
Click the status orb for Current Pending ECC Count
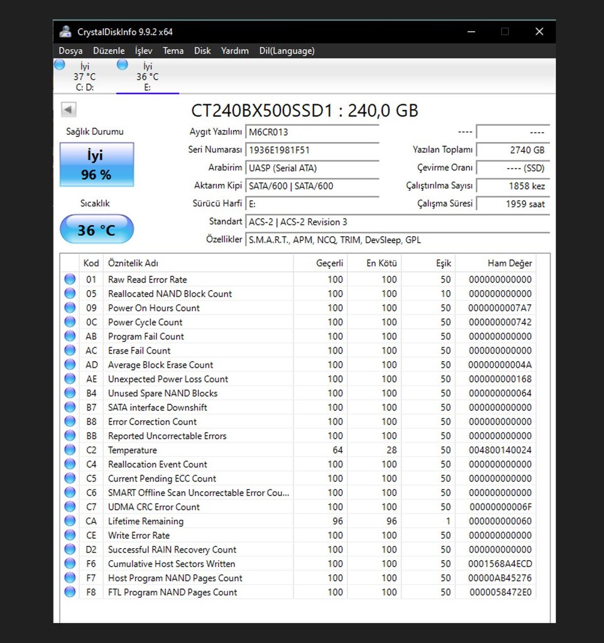(x=70, y=478)
